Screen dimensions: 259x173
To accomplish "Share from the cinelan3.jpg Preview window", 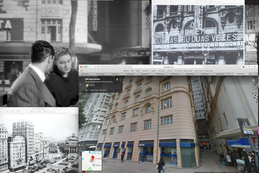I will pos(18,112).
